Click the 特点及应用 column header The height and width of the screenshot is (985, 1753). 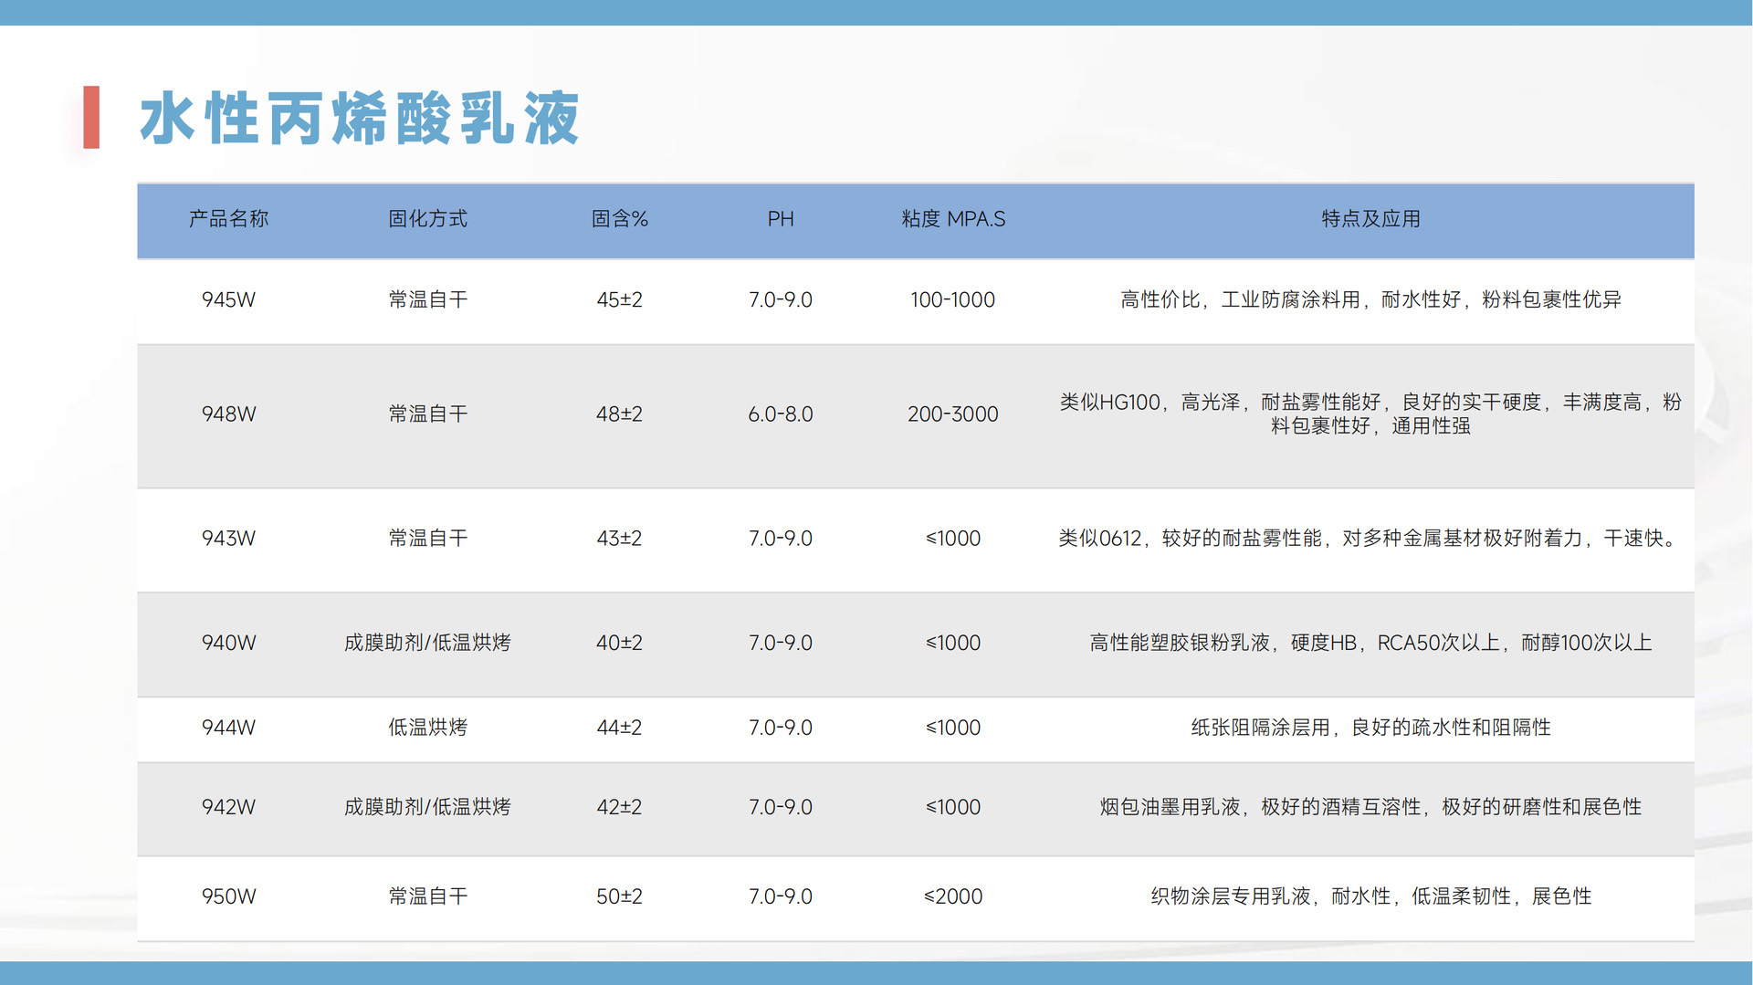[x=1370, y=219]
